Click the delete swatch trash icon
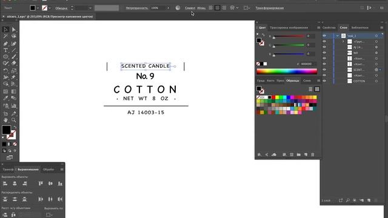Viewport: 388px width, 218px height. click(x=313, y=154)
